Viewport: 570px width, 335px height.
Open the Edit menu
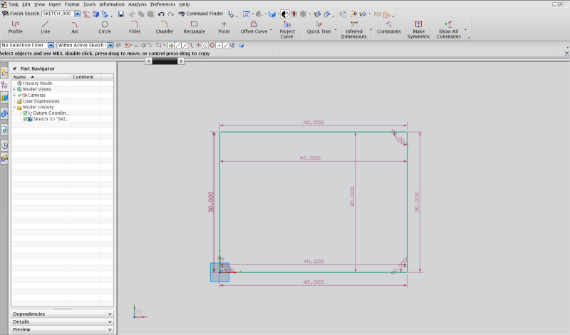[x=26, y=4]
